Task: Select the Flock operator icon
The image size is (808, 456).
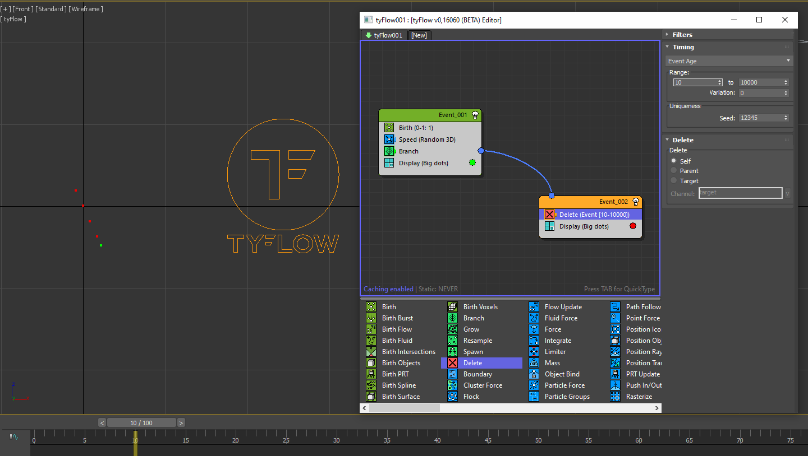Action: click(x=452, y=397)
